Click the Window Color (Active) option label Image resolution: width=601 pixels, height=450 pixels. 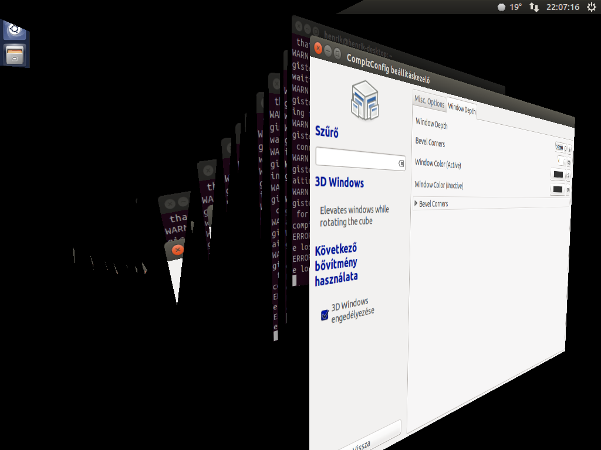[438, 163]
